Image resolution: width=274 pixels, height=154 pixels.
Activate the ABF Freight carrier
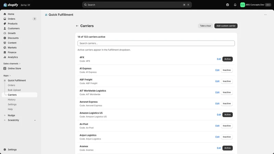[x=227, y=81]
